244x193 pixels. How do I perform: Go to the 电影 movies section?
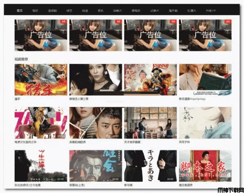pyautogui.click(x=35, y=11)
